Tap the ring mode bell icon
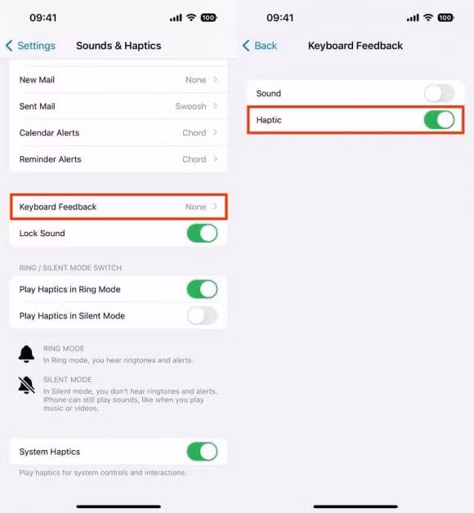This screenshot has height=513, width=474. click(x=26, y=354)
